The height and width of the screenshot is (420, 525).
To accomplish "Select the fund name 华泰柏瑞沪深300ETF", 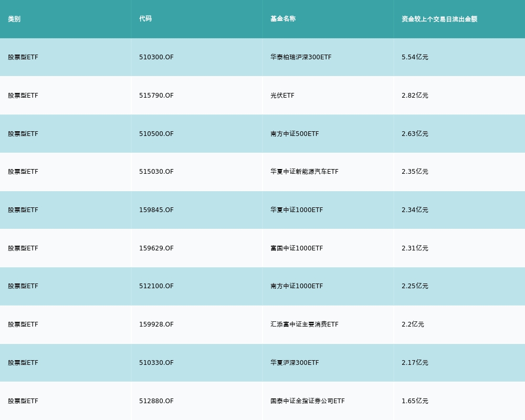I will [x=301, y=57].
